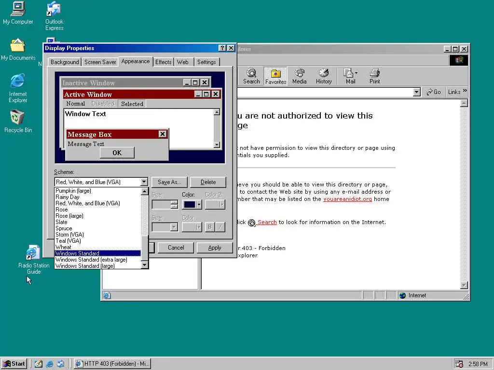Click Media icon in browser toolbar
494x370 pixels.
click(x=299, y=76)
